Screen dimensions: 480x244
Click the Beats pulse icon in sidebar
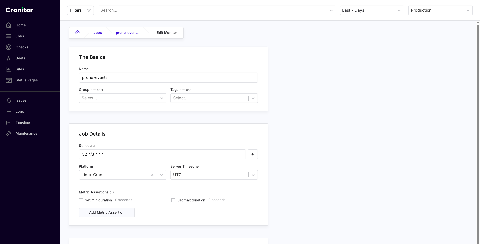point(9,58)
